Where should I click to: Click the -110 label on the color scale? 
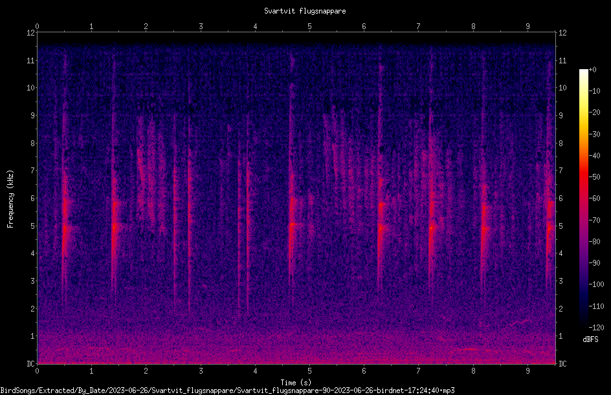point(596,306)
